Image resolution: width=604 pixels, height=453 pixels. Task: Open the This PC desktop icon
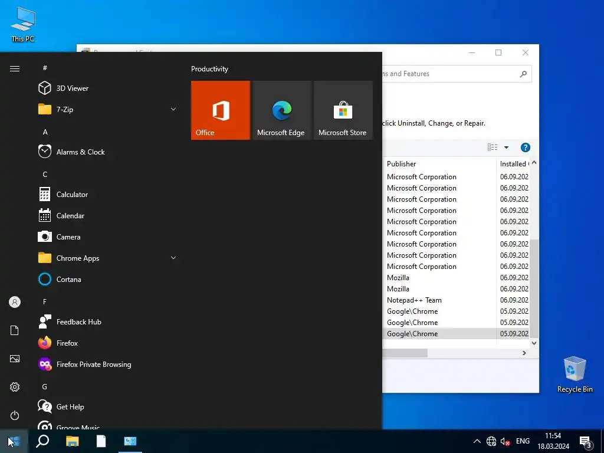[23, 24]
